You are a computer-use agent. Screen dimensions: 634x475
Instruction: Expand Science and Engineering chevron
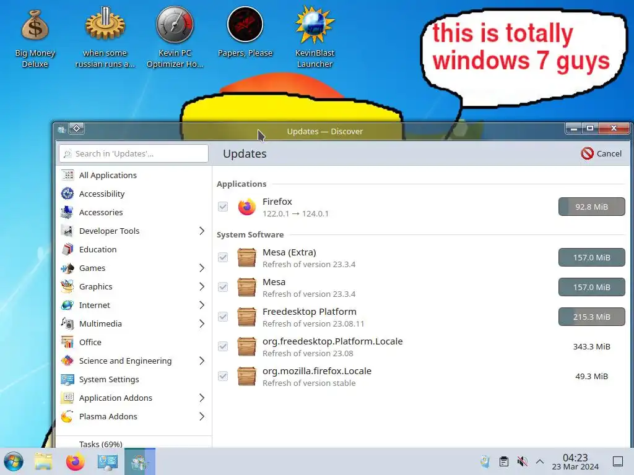click(x=202, y=361)
